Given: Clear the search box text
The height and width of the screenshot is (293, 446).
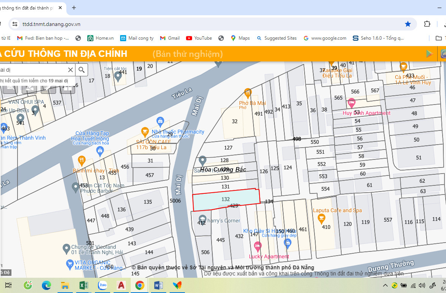Looking at the screenshot, I should (71, 70).
